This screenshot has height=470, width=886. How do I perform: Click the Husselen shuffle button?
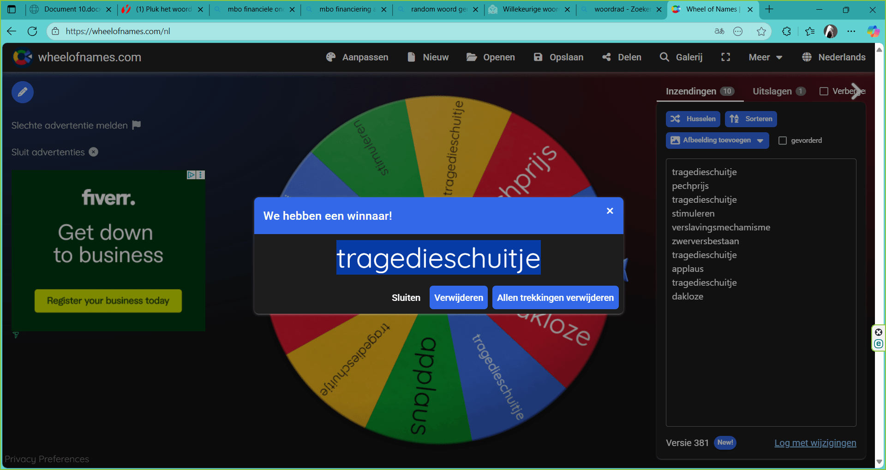[x=693, y=119]
